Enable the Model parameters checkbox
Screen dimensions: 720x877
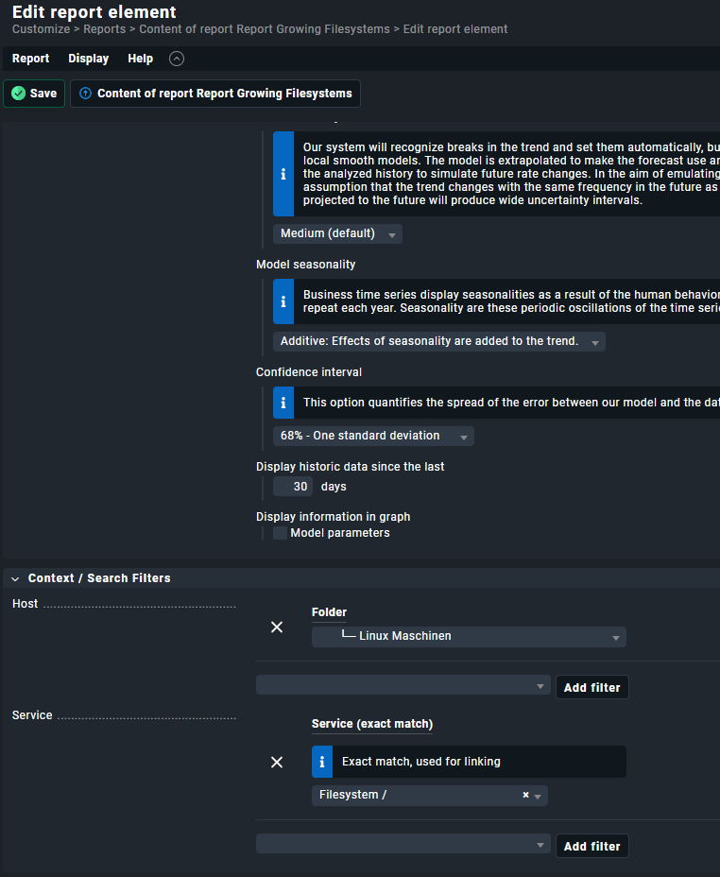(280, 533)
